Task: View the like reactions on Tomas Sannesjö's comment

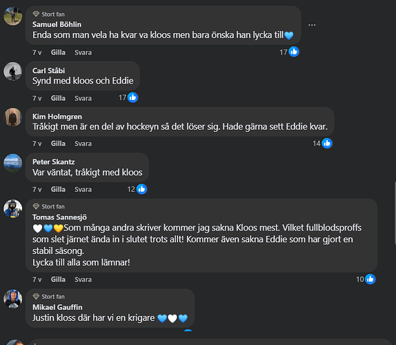Action: (366, 279)
